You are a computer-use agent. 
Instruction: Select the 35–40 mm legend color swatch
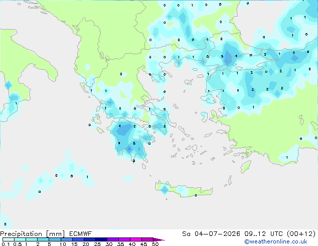click(x=124, y=239)
